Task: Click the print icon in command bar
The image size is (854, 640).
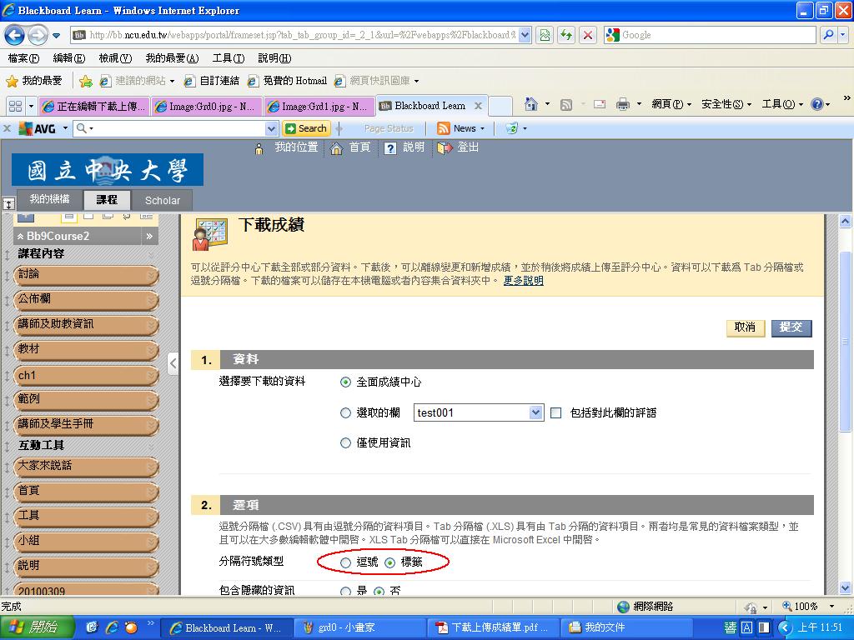Action: click(x=622, y=104)
